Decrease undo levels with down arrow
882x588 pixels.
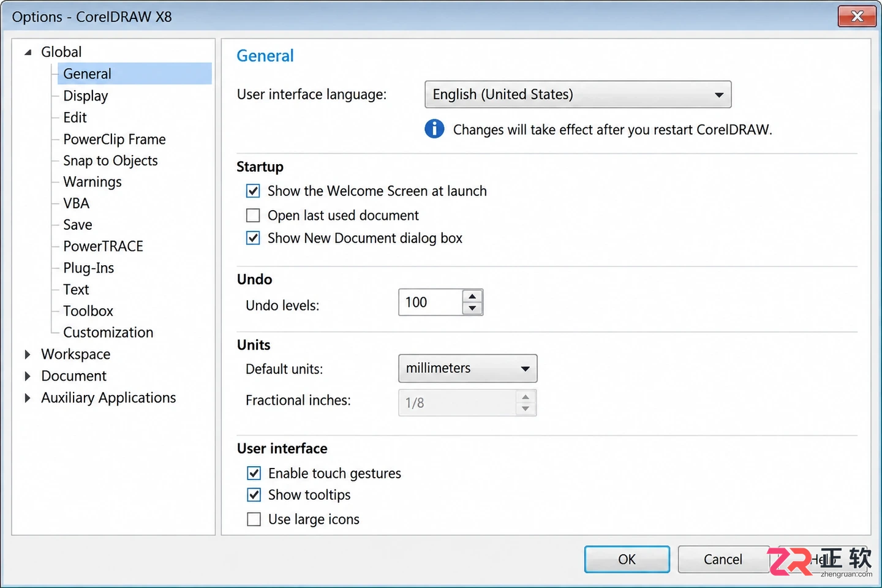click(x=472, y=308)
